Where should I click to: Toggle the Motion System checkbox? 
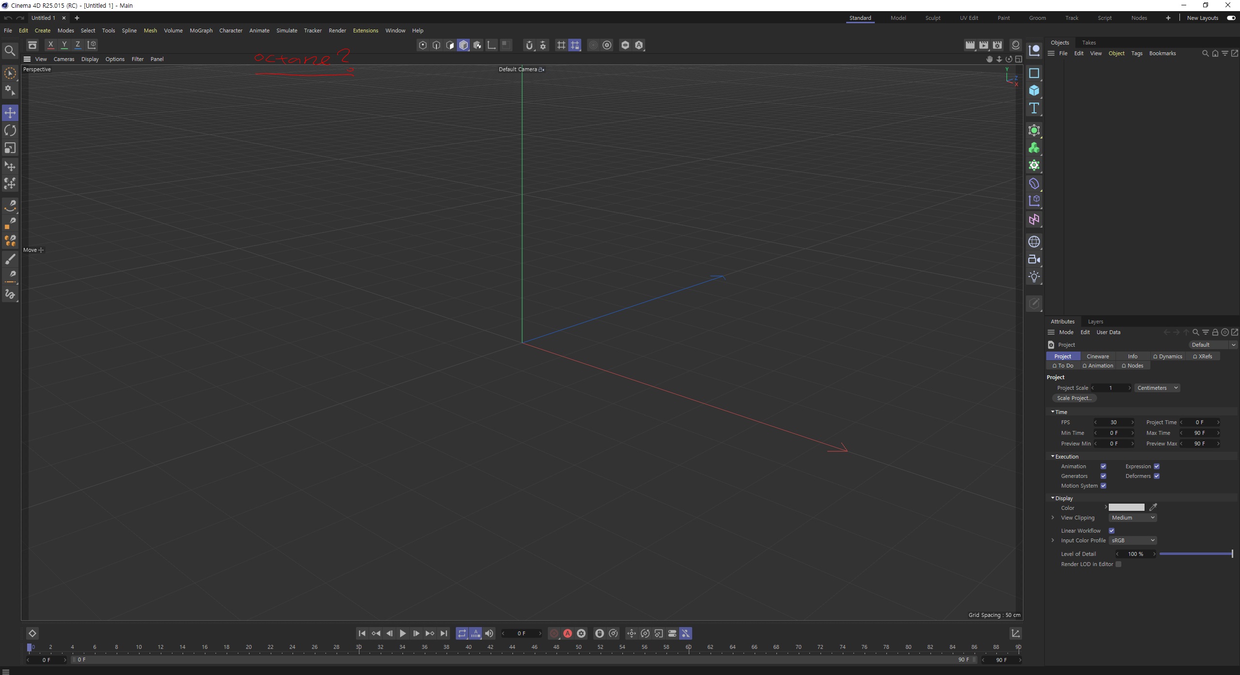(1103, 486)
